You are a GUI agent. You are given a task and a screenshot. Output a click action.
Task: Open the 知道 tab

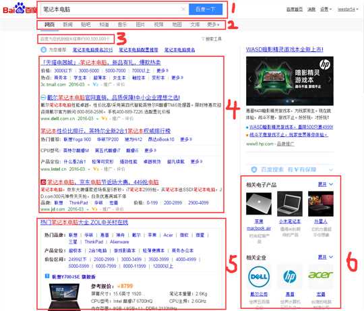(x=104, y=24)
